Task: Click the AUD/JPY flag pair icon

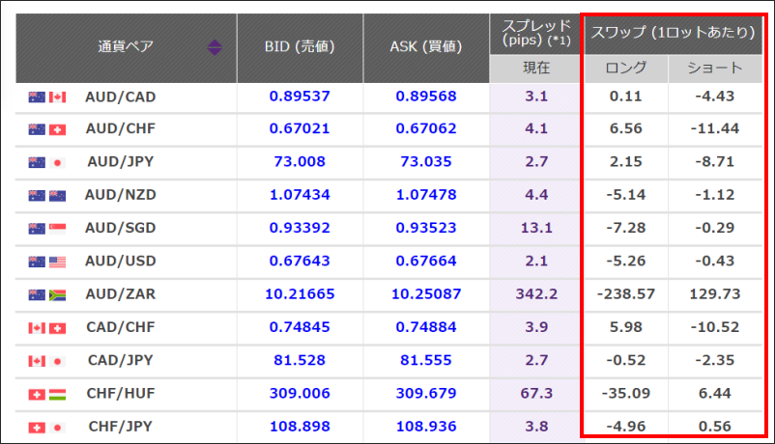Action: 46,162
